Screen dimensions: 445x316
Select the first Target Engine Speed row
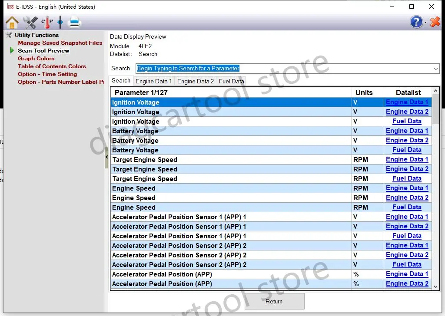tap(271, 160)
